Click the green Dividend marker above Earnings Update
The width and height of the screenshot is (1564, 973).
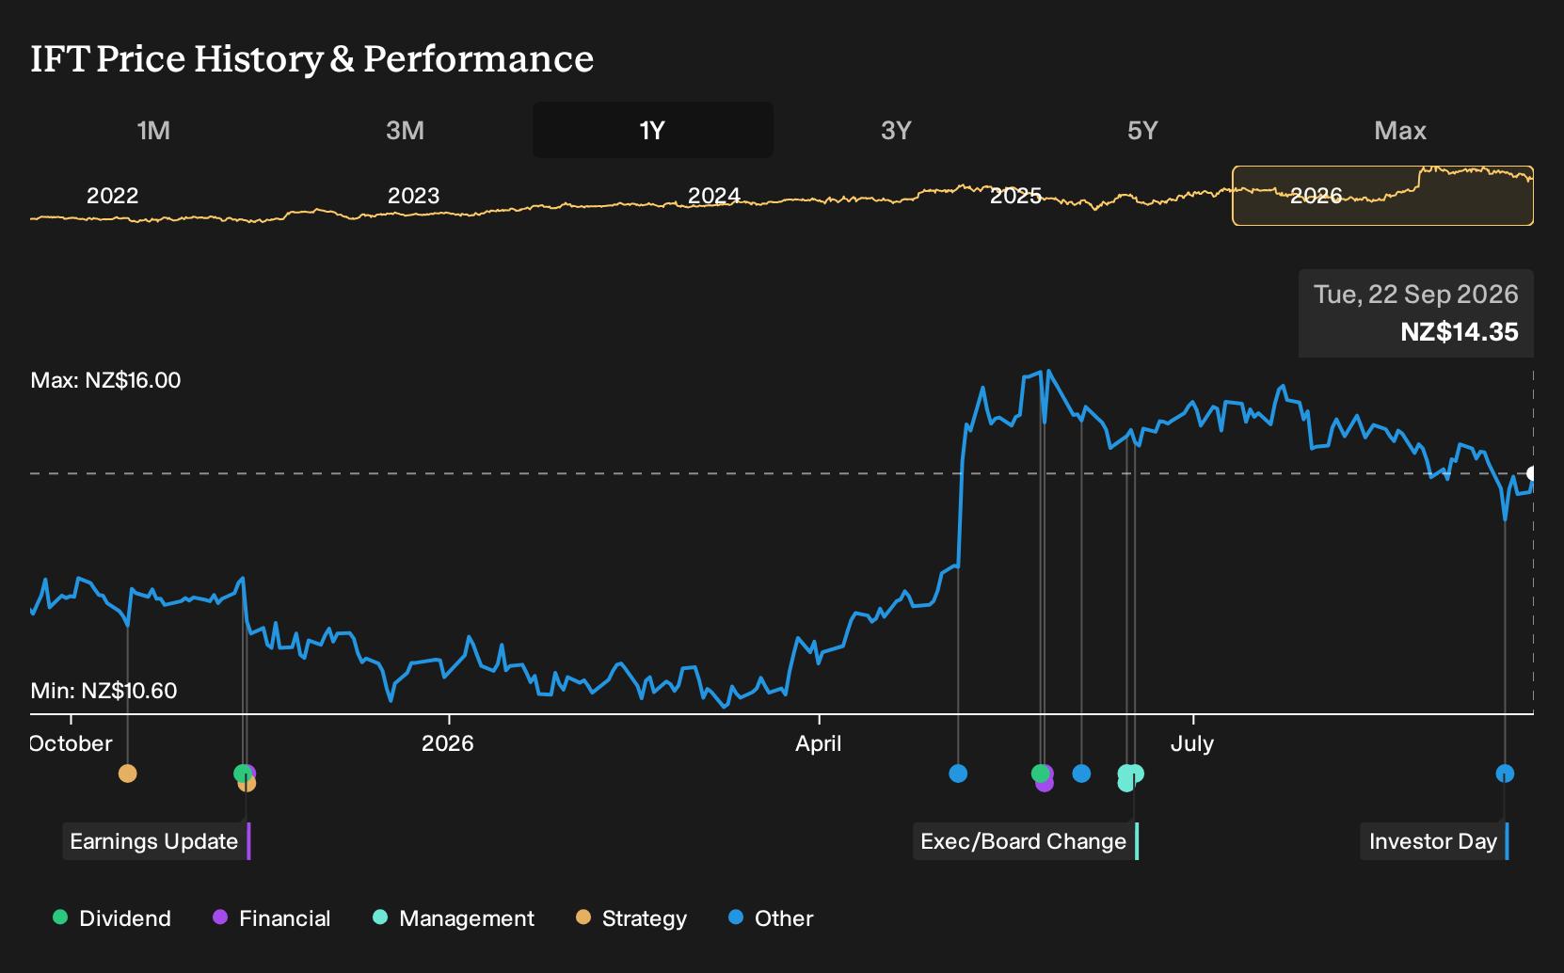point(242,774)
